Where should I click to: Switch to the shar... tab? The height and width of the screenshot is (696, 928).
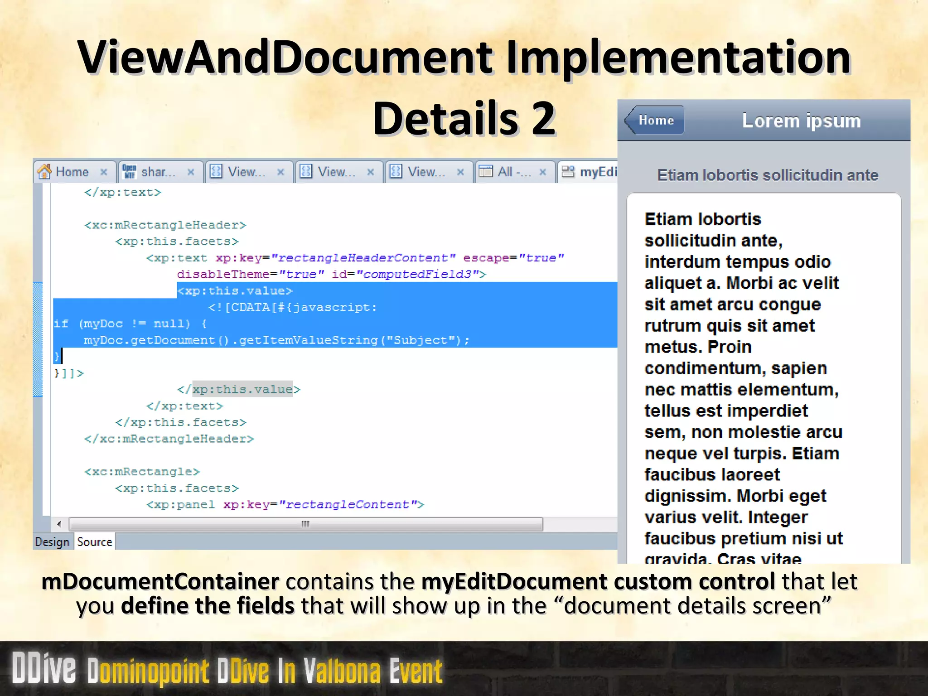click(x=160, y=172)
